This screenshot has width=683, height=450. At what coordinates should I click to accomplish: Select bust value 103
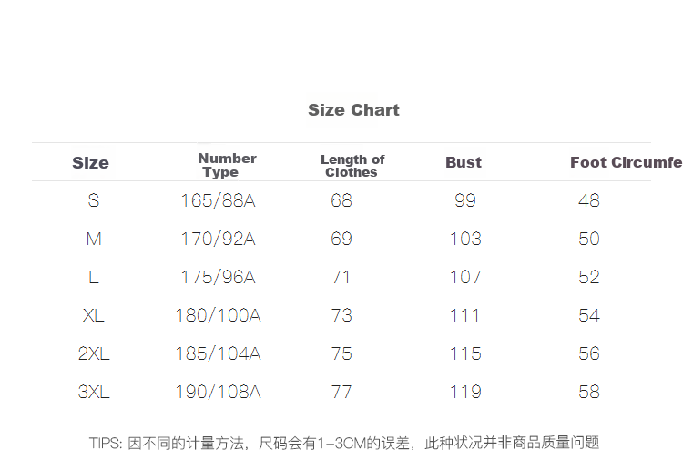(x=465, y=239)
